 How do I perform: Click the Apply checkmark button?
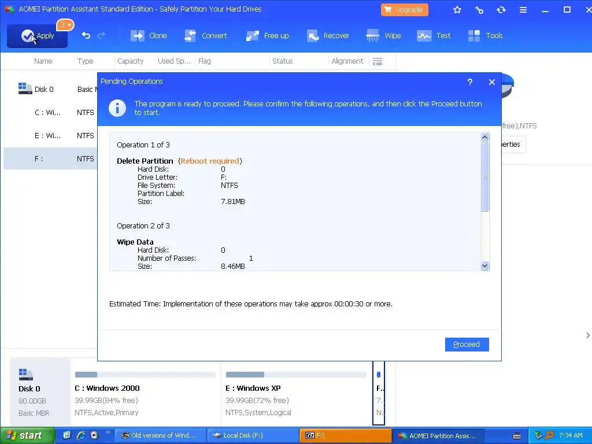37,36
